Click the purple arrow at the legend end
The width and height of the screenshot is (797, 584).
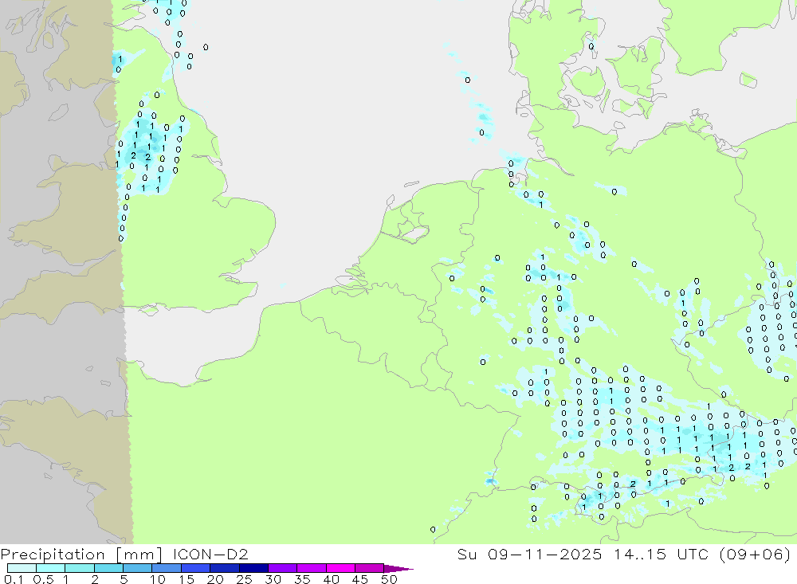pyautogui.click(x=398, y=569)
